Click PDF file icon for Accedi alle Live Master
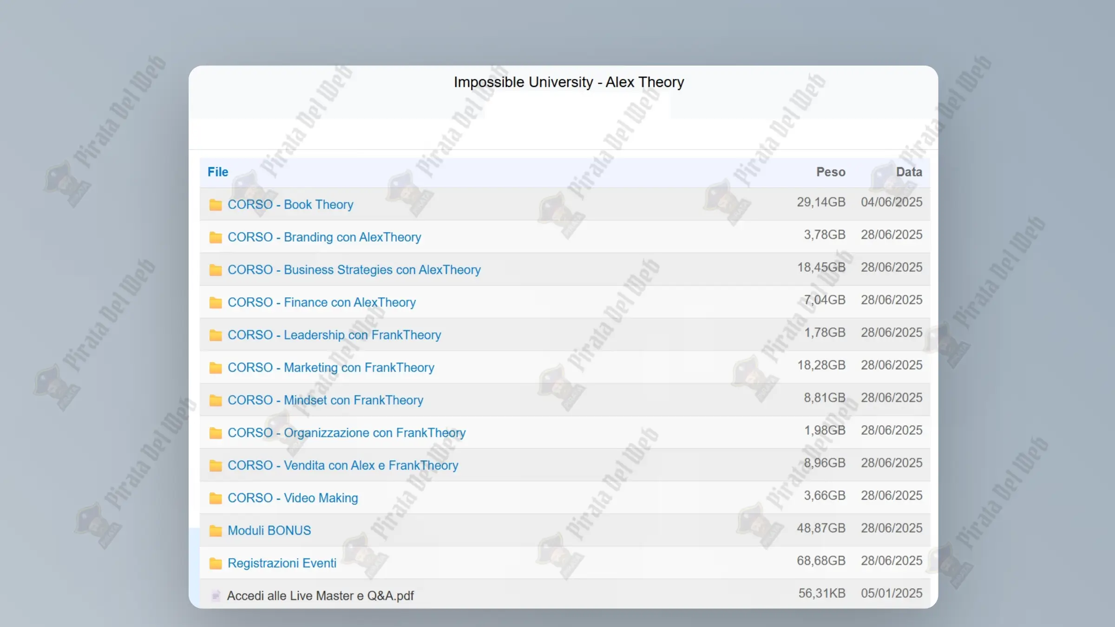Image resolution: width=1115 pixels, height=627 pixels. (x=216, y=596)
